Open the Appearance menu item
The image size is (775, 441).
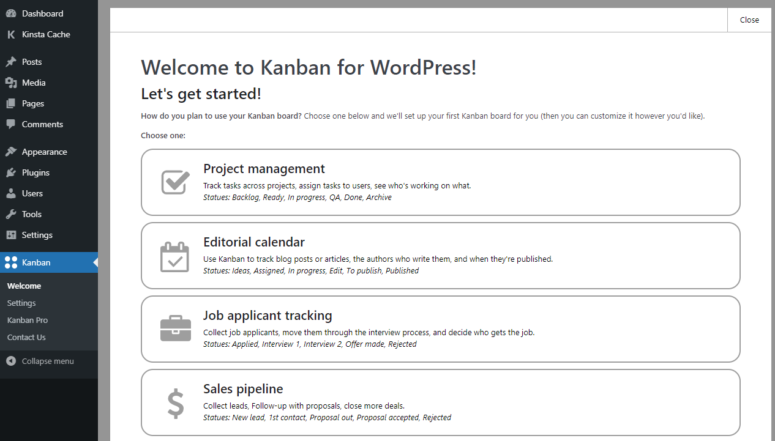(x=49, y=152)
